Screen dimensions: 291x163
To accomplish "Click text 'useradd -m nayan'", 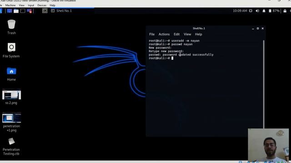I will click(185, 41).
